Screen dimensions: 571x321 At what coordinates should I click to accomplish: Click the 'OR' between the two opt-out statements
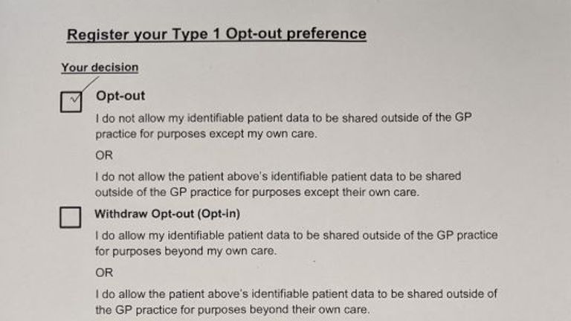(x=104, y=155)
